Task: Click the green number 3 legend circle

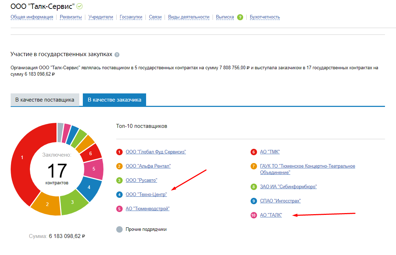Action: click(x=119, y=180)
